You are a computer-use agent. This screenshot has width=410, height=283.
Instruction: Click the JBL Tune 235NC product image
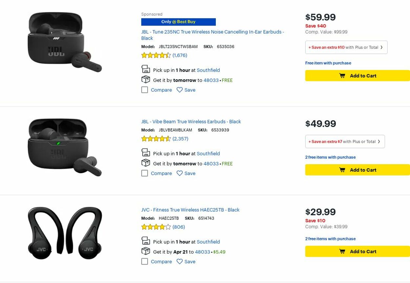(65, 42)
